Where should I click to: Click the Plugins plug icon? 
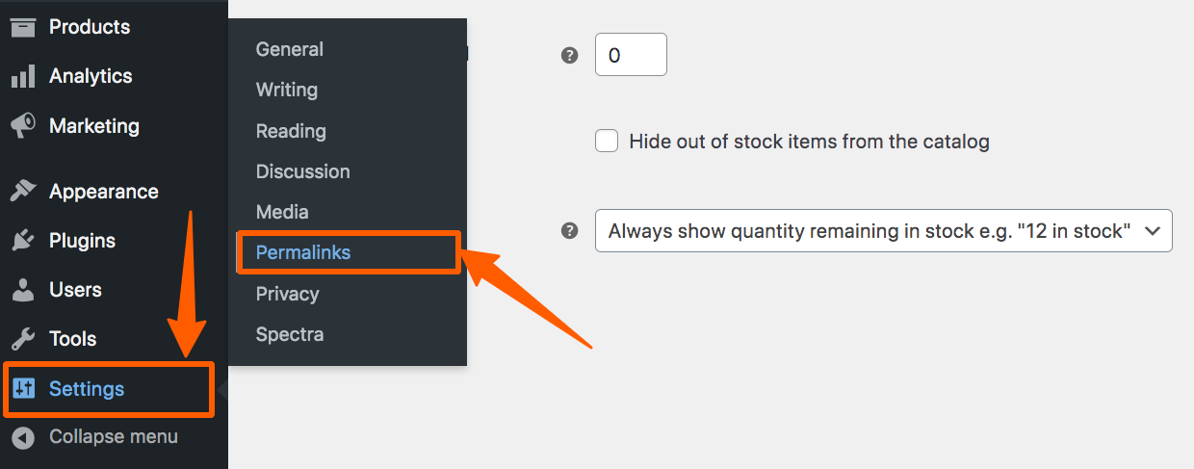[23, 241]
